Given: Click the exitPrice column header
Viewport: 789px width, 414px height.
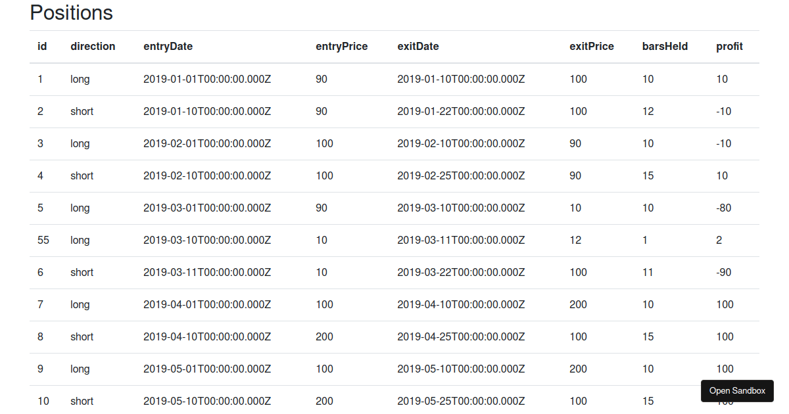Looking at the screenshot, I should (592, 47).
